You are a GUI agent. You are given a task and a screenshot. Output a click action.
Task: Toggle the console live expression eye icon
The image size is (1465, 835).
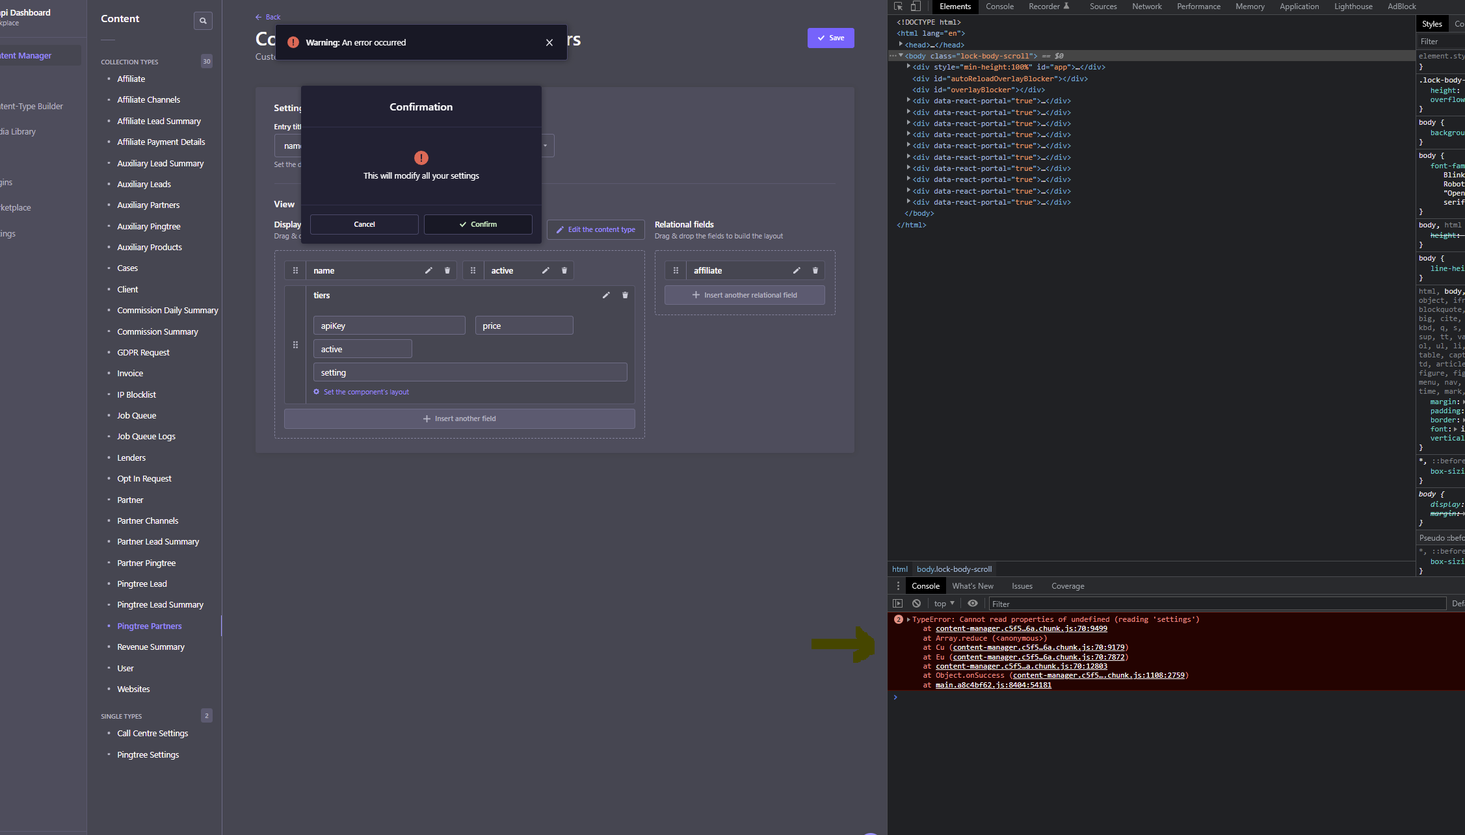[x=972, y=604]
